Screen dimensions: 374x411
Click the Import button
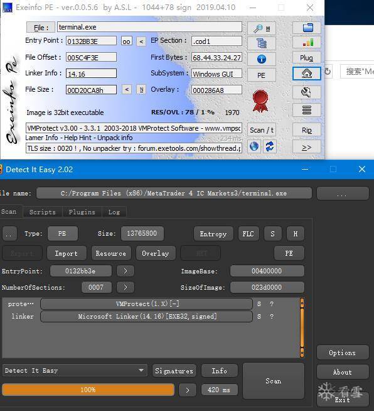(x=67, y=253)
